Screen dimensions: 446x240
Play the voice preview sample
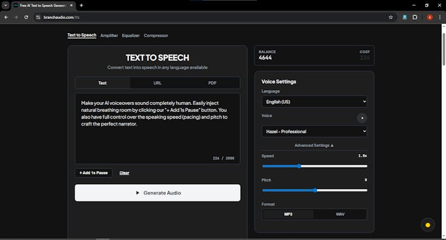click(362, 118)
